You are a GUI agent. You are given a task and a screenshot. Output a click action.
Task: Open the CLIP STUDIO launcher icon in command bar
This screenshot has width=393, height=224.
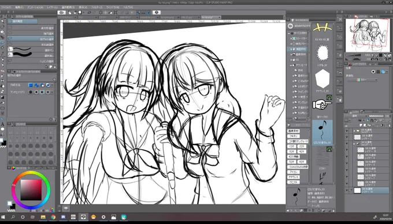[62, 13]
